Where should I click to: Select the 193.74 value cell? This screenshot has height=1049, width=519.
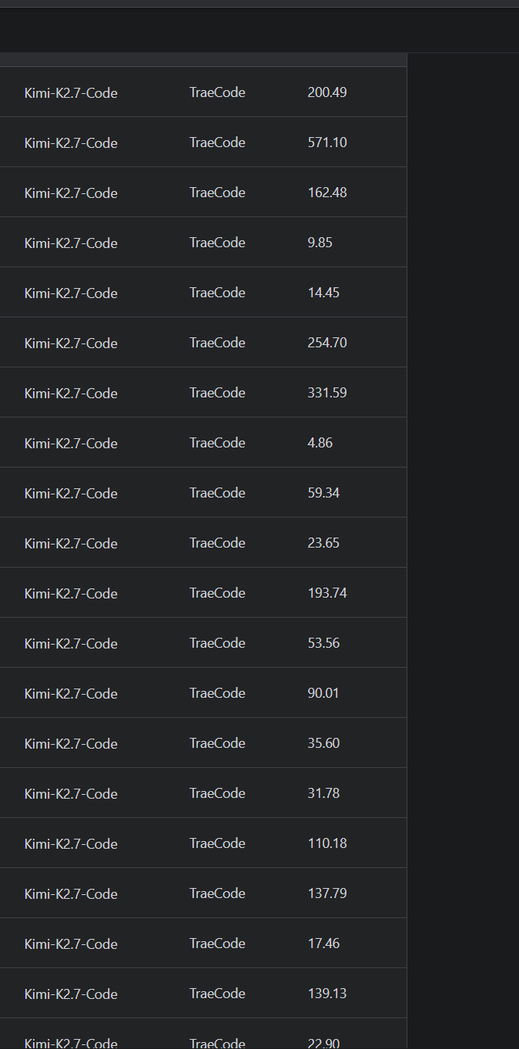[x=327, y=593]
